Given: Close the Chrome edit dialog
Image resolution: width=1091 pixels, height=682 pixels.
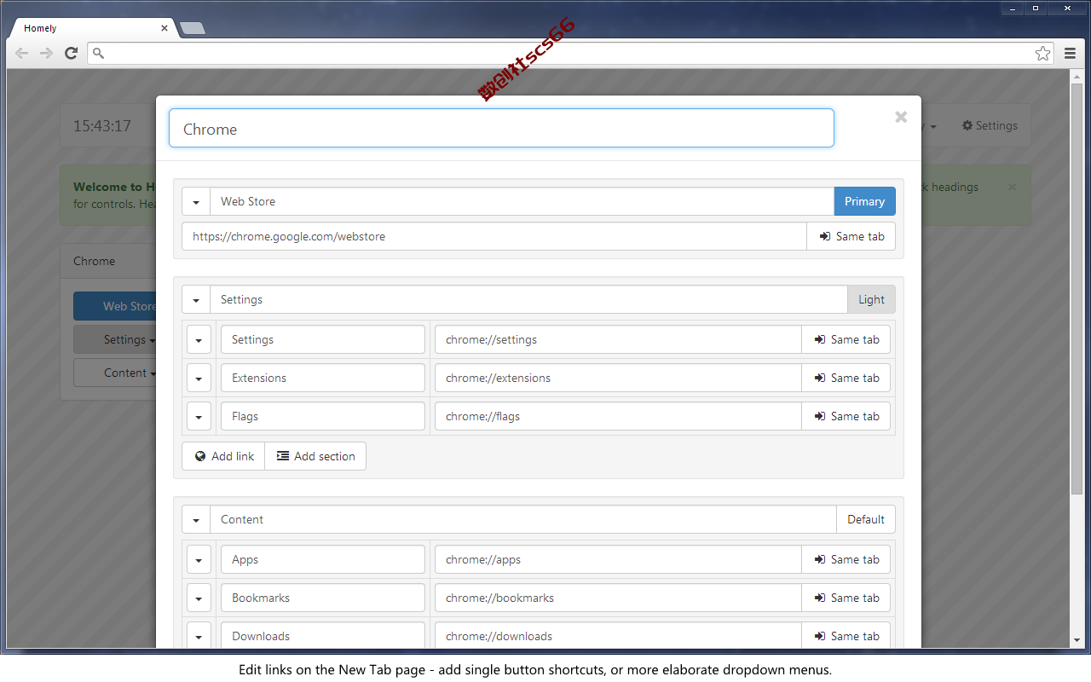Looking at the screenshot, I should pyautogui.click(x=901, y=118).
